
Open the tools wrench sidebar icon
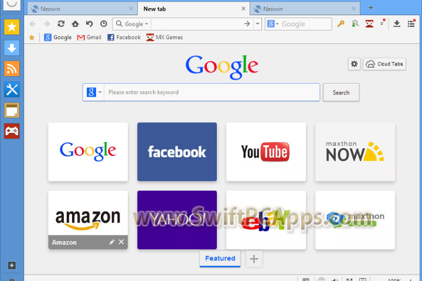pos(12,90)
